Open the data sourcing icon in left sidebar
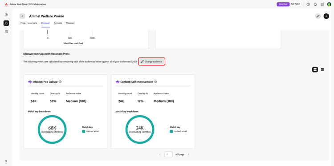334x166 pixels. coord(6,31)
